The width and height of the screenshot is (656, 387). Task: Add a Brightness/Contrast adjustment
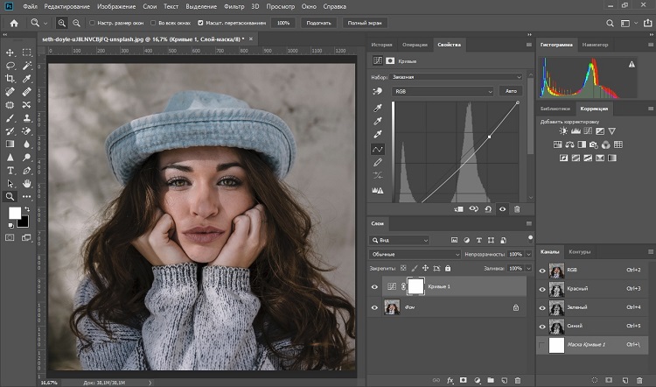pyautogui.click(x=563, y=131)
